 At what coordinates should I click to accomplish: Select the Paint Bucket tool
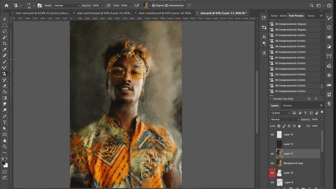pos(5,92)
